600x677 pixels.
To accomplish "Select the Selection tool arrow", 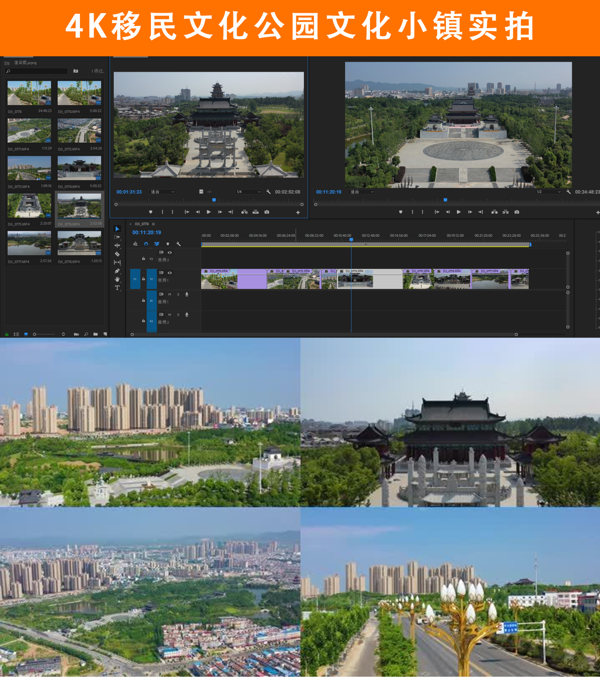I will 117,229.
